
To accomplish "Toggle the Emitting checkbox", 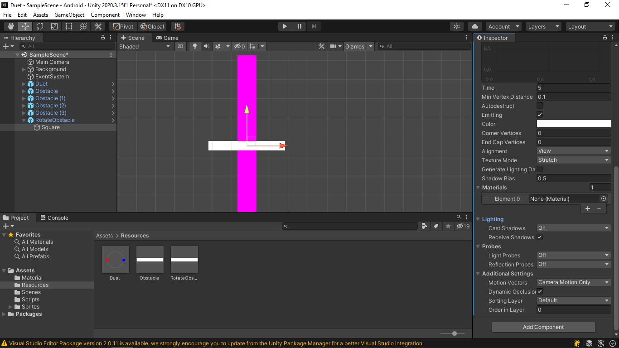I will [540, 115].
